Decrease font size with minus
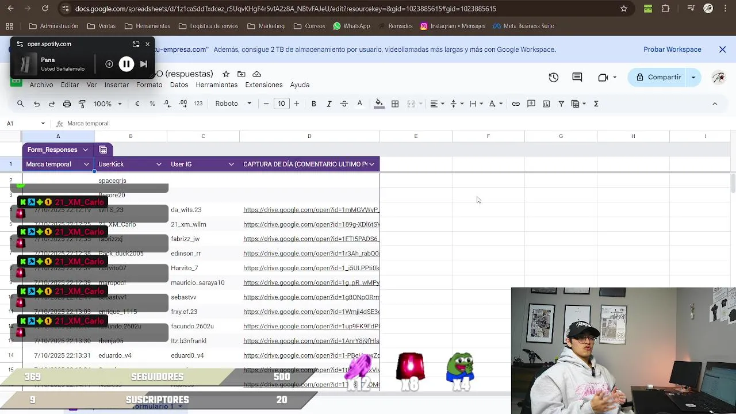Viewport: 736px width, 414px height. pyautogui.click(x=266, y=103)
